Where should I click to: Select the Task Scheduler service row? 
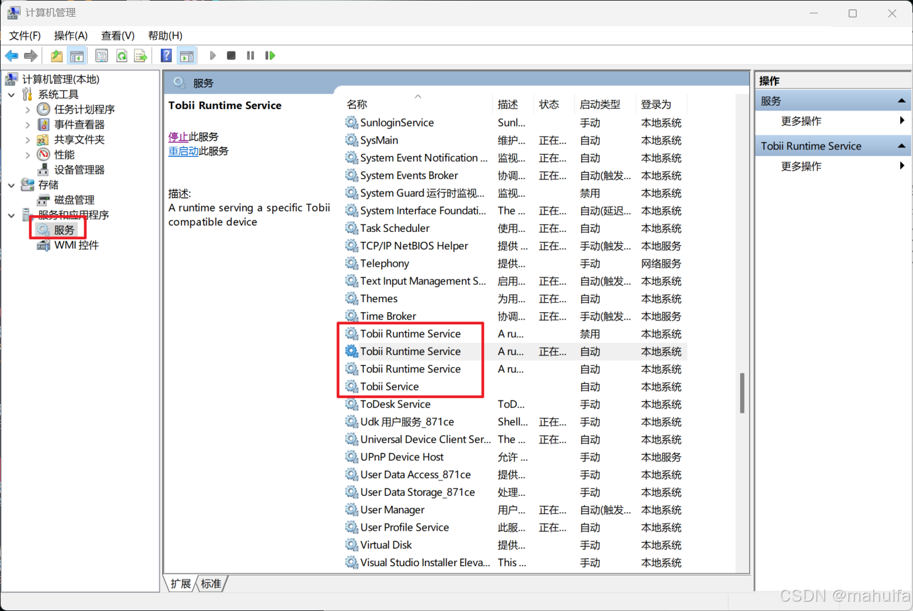515,228
